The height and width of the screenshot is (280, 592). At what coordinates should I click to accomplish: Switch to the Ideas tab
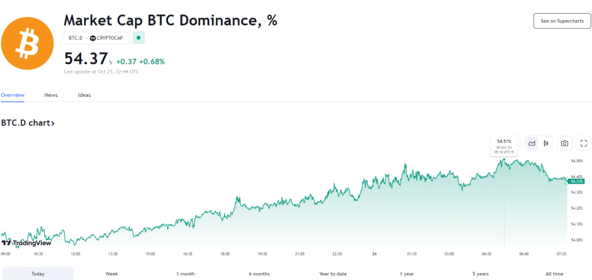(84, 95)
